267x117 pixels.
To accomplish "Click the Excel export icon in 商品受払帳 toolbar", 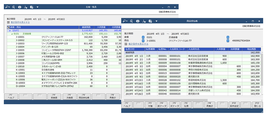I will (150, 21).
